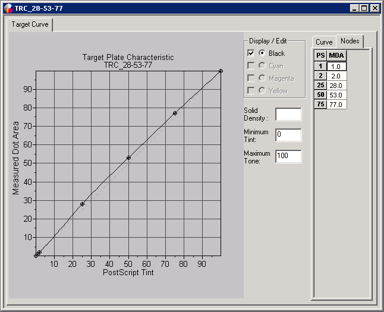This screenshot has height=312, width=384.
Task: Edit MDA value 2.0 for PS 2
Action: click(x=336, y=76)
